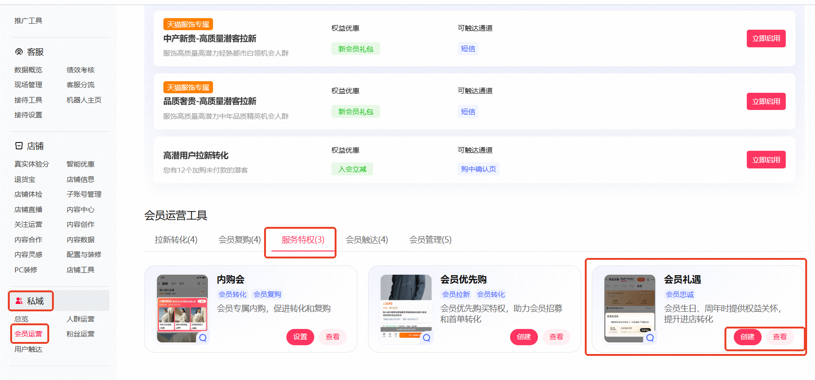This screenshot has height=380, width=815.
Task: Open 店铺直播 in the sidebar
Action: click(28, 210)
